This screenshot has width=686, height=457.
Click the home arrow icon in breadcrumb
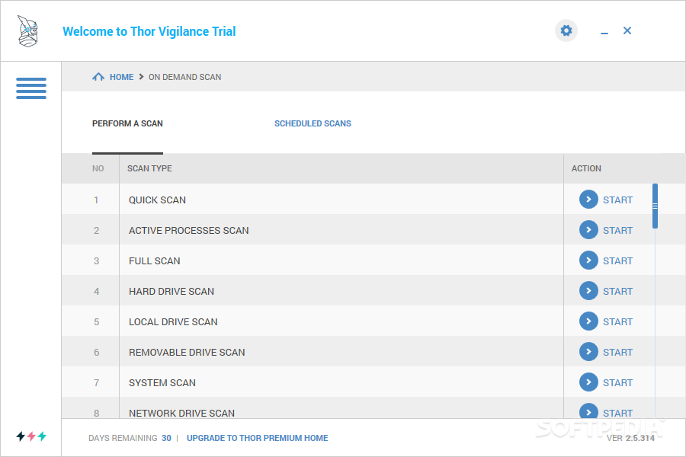98,77
